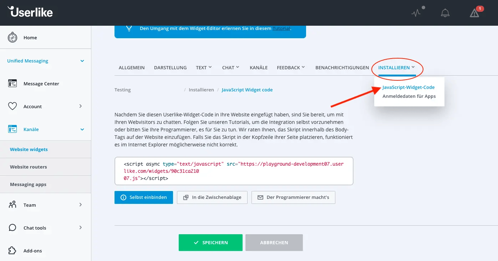The image size is (498, 261).
Task: Open the FEEDBACK dropdown arrow
Action: pos(303,67)
